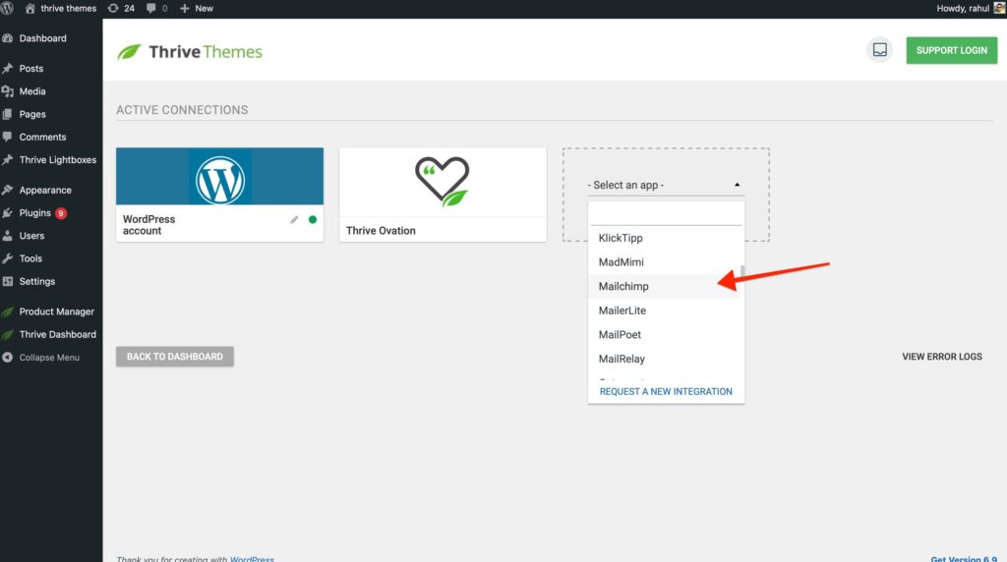This screenshot has height=562, width=1007.
Task: Go to Thrive Dashboard menu item
Action: (x=57, y=334)
